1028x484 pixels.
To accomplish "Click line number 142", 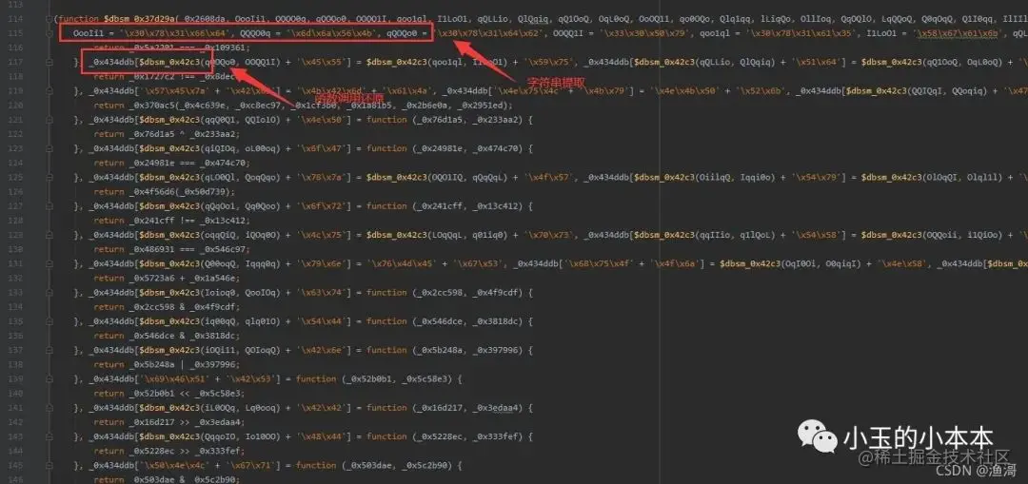I will (x=14, y=422).
